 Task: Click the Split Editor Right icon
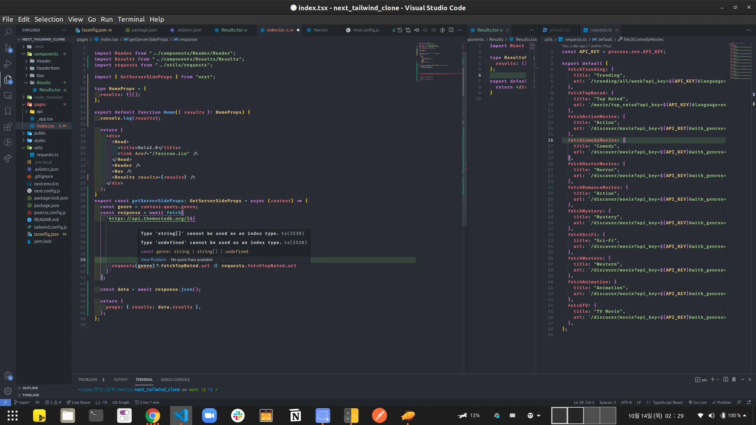pyautogui.click(x=451, y=30)
